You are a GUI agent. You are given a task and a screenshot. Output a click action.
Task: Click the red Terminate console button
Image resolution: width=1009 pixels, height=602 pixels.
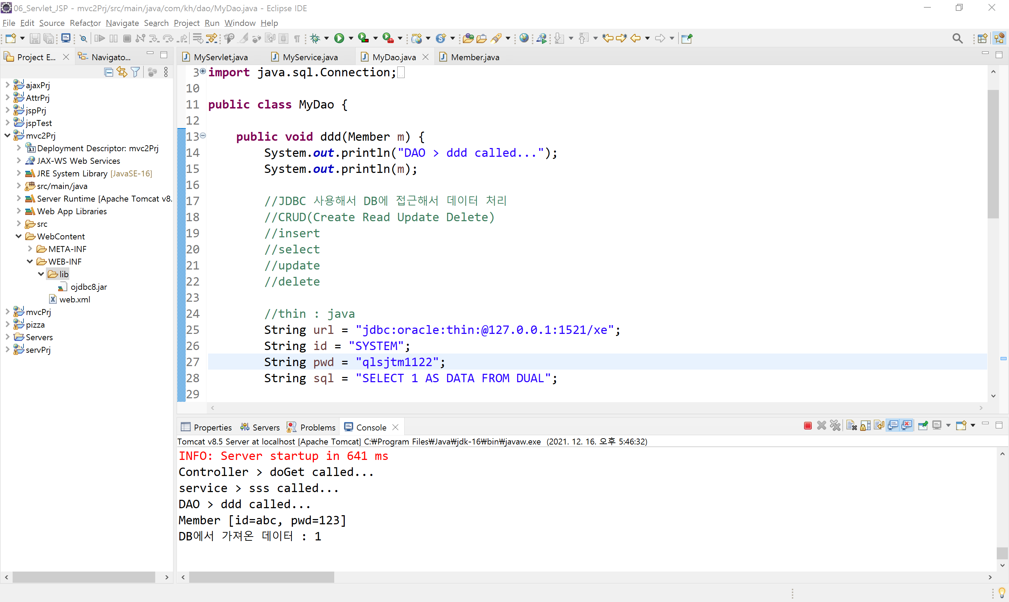[x=808, y=426]
